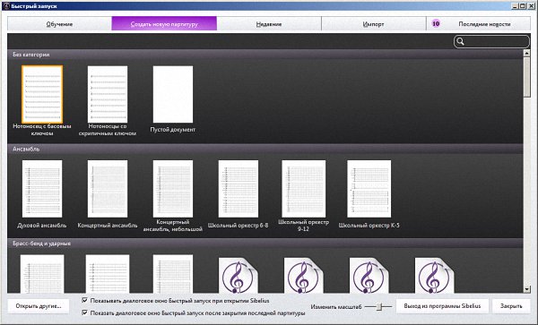Click the template list scrollbar up arrow

tap(527, 53)
